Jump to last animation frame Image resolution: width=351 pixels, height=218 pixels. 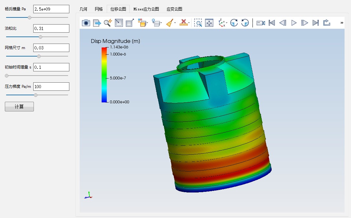[x=316, y=23]
